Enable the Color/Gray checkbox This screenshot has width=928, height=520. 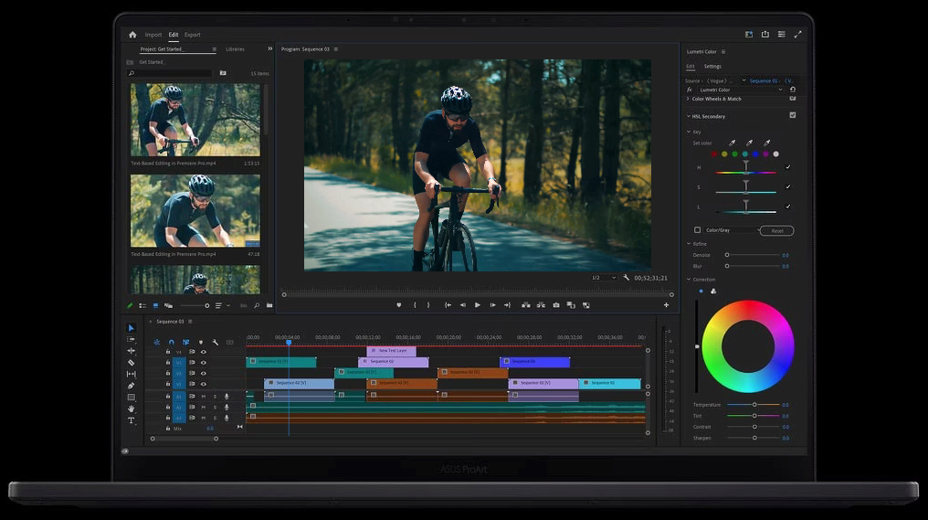[698, 230]
